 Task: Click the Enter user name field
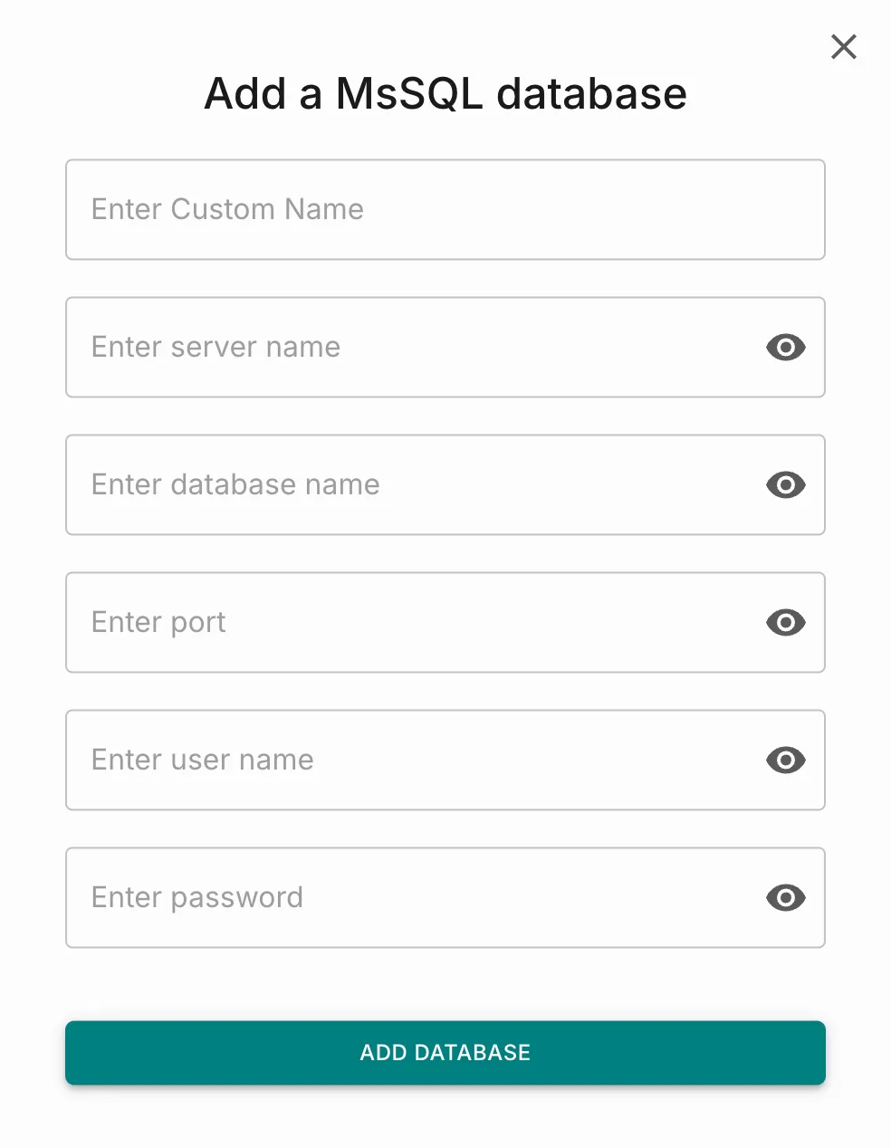click(445, 761)
